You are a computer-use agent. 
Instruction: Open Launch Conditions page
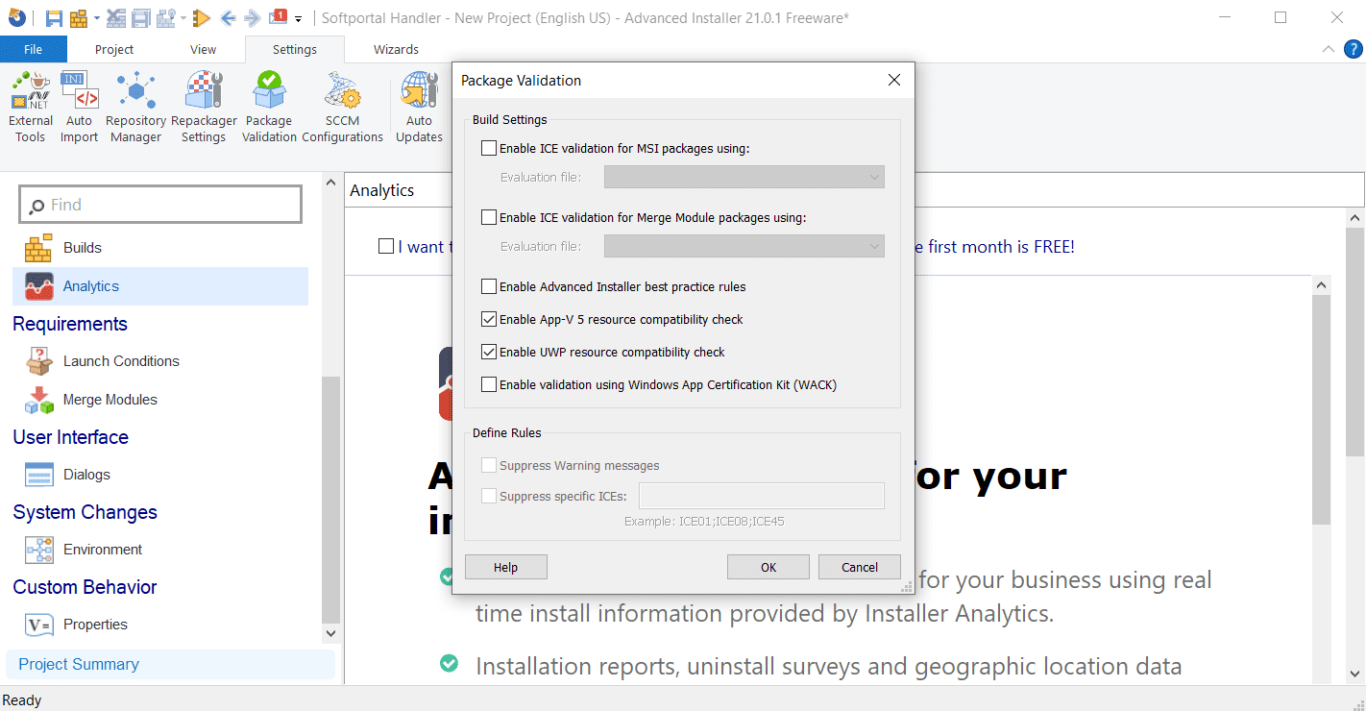pos(160,361)
